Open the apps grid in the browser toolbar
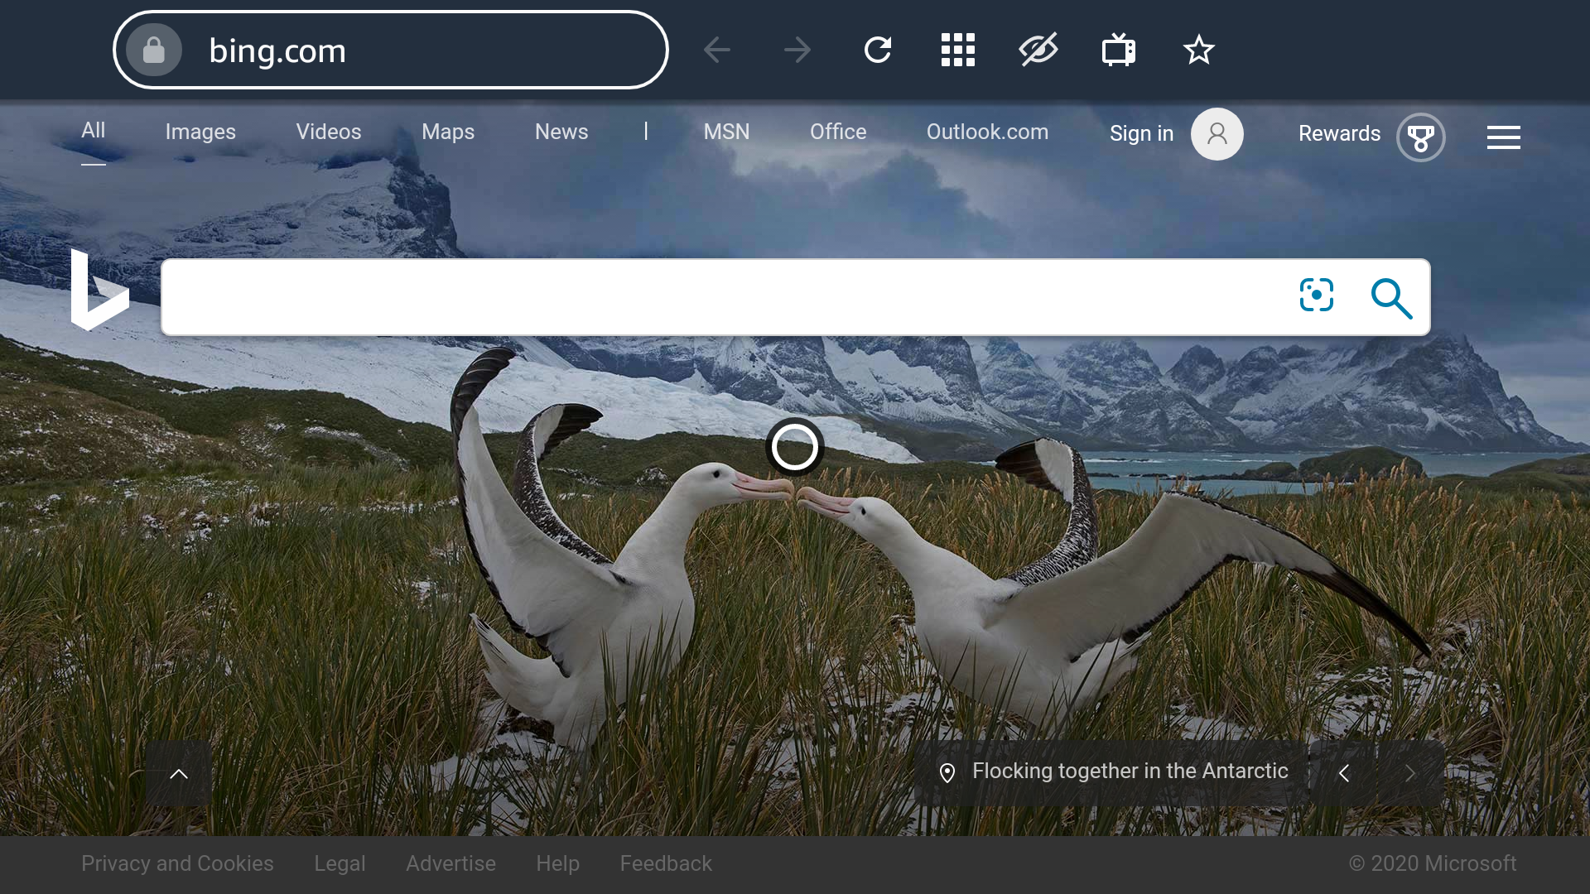Screen dimensions: 1590x894 [957, 50]
